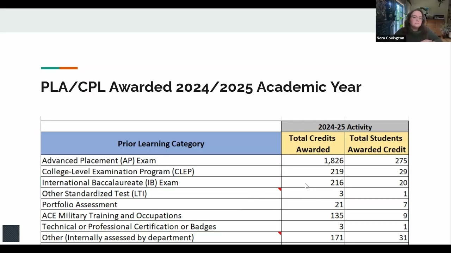Click the Nora Covington name label

pos(390,38)
